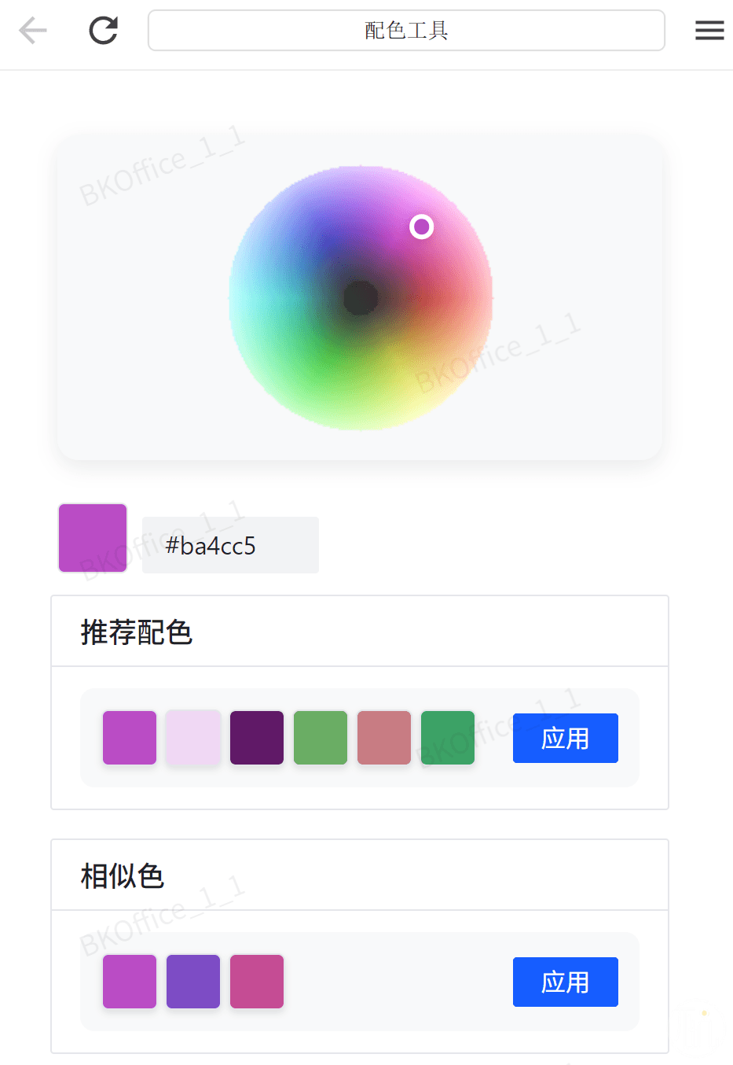Image resolution: width=733 pixels, height=1065 pixels.
Task: Select the first magenta similar swatch
Action: click(130, 982)
